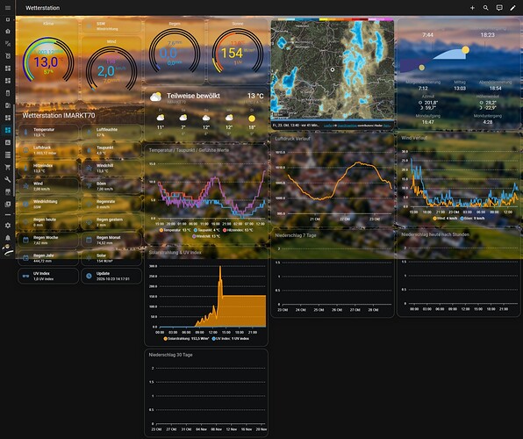
Task: Open the smartphone icon in the sidebar
Action: click(8, 93)
